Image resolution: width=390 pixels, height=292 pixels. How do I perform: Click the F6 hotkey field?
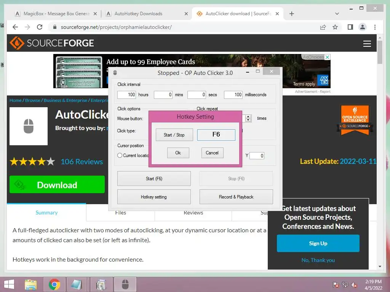click(216, 135)
